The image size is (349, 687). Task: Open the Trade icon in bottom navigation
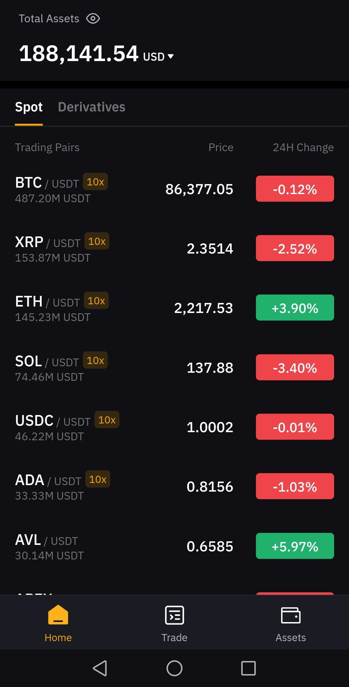pos(174,615)
